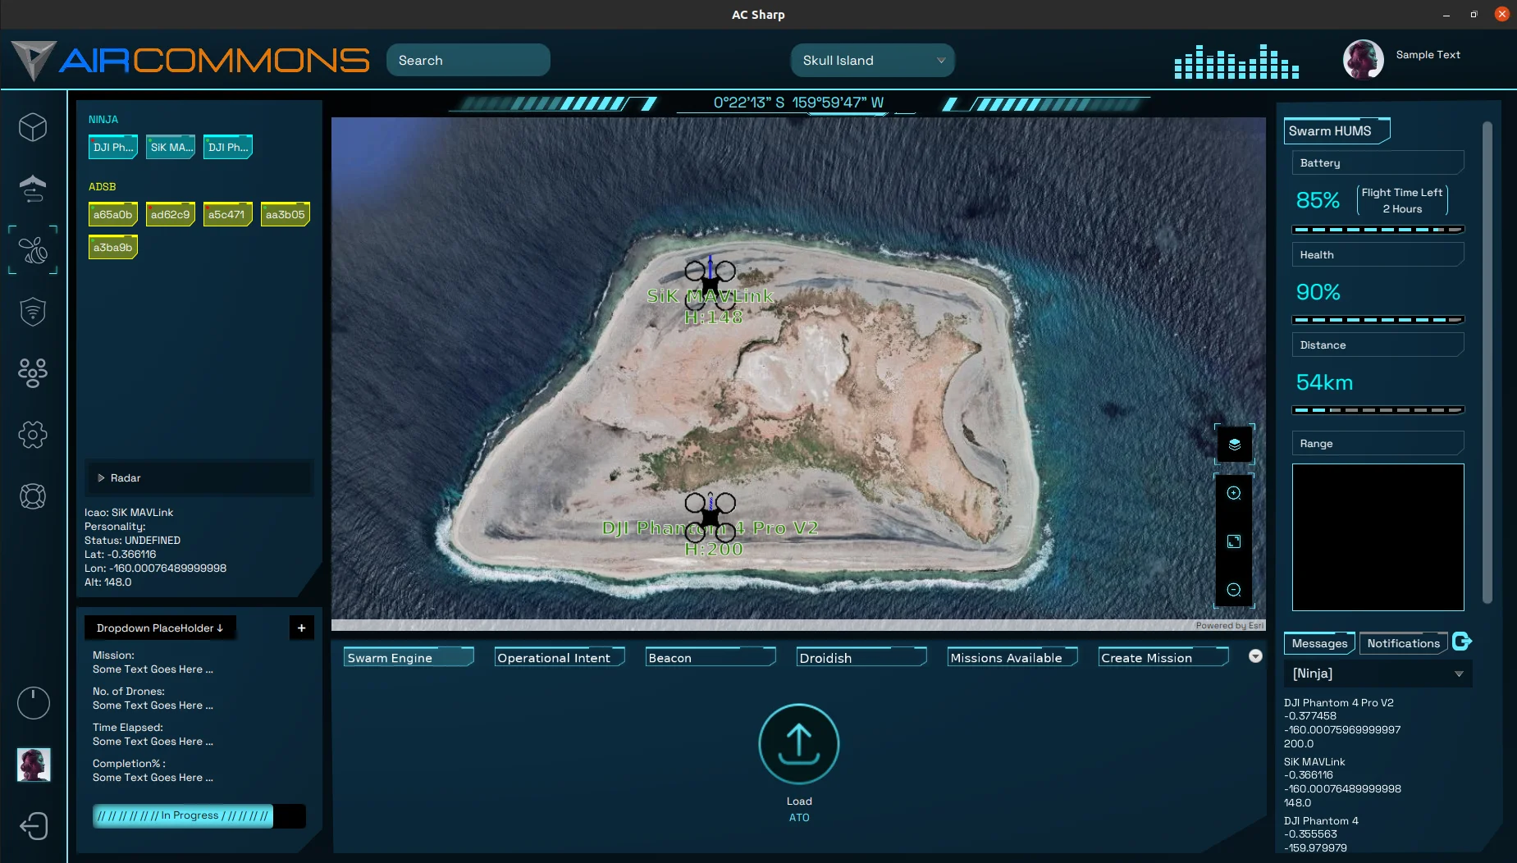
Task: Click the right panel vertical scrollbar
Action: point(1487,361)
